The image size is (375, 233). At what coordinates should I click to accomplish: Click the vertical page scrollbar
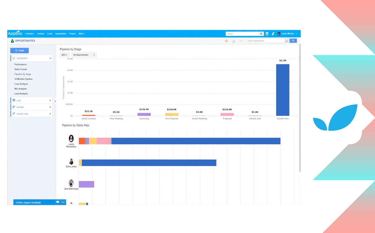point(300,107)
